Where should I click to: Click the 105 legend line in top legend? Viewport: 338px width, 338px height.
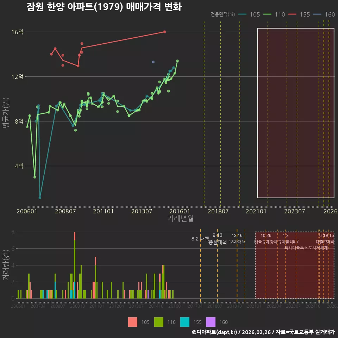pos(242,14)
